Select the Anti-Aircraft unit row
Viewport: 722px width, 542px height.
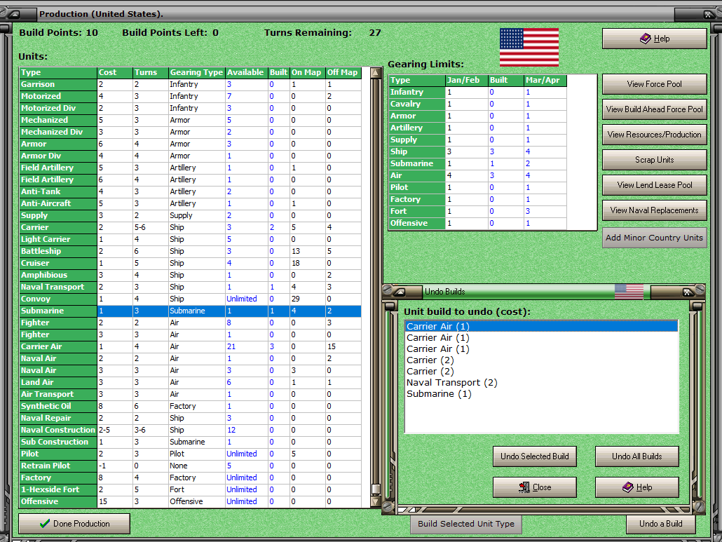[190, 203]
